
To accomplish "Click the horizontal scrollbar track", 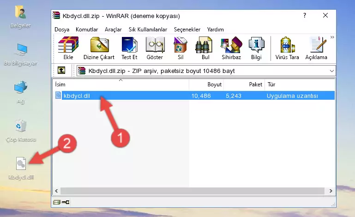I will (193, 191).
